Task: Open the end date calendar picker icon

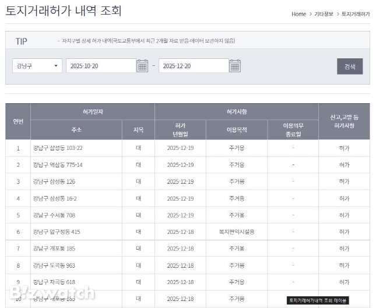Action: (x=234, y=66)
